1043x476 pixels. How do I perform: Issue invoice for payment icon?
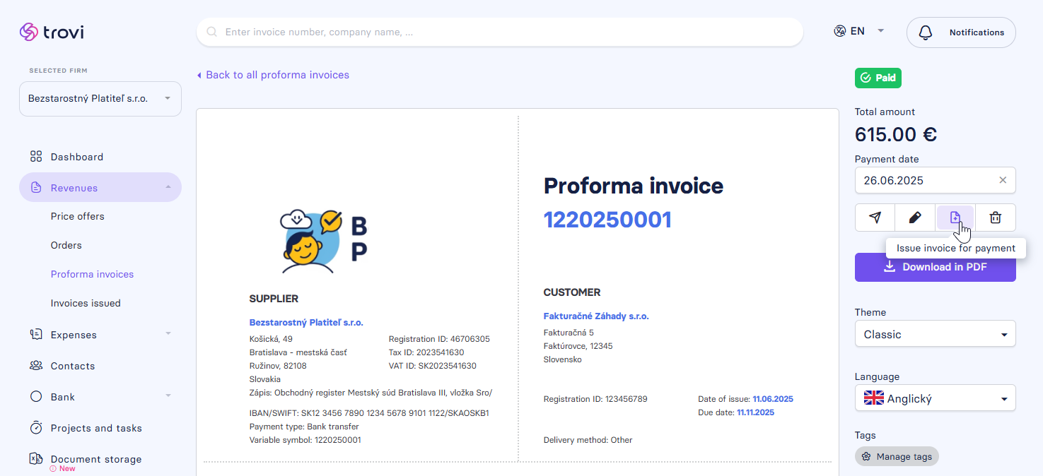coord(955,218)
